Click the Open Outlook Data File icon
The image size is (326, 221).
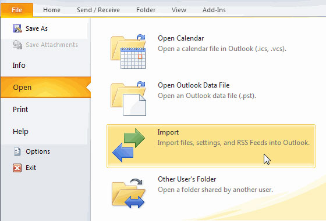coord(128,99)
